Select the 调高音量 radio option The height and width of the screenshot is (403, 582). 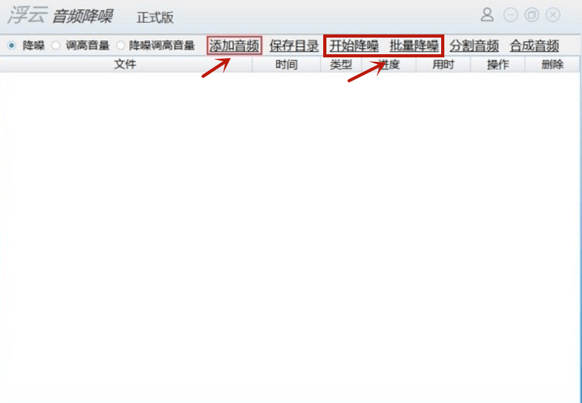point(55,46)
